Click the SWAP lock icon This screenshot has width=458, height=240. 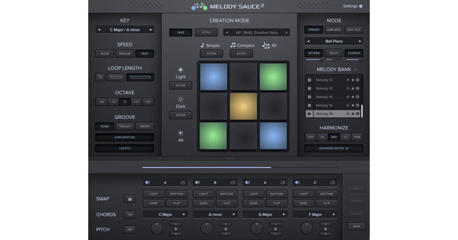pyautogui.click(x=130, y=199)
